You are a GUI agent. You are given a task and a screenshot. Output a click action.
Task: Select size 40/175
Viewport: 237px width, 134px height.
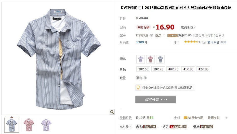(173, 69)
